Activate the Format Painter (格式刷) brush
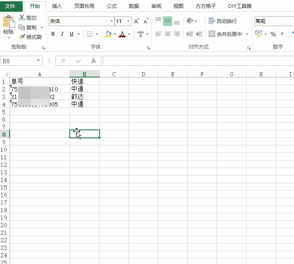Viewport: 294px width, 264px height. click(22, 37)
